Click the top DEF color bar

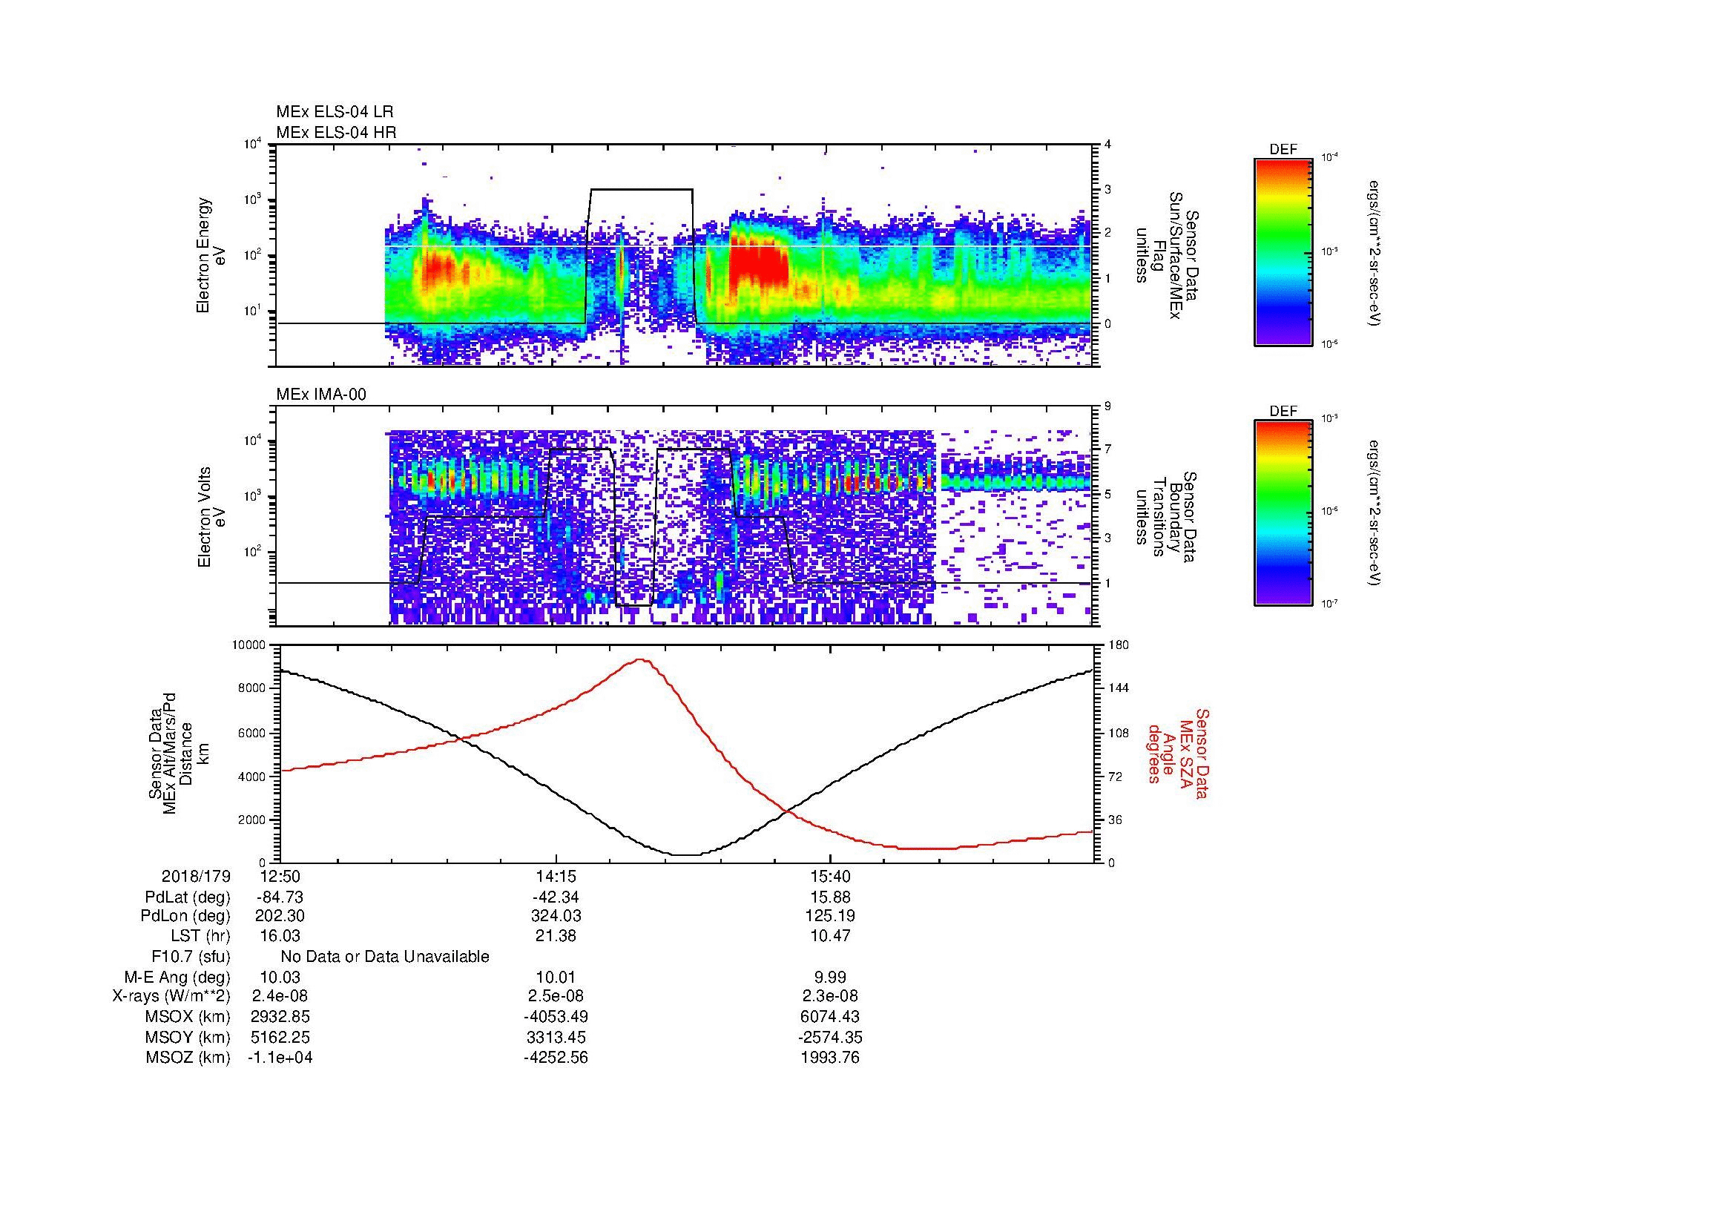click(x=1283, y=251)
